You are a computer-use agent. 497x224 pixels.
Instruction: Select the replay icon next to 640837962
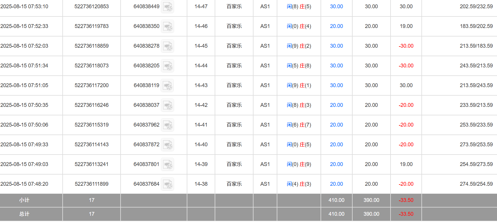pos(168,125)
